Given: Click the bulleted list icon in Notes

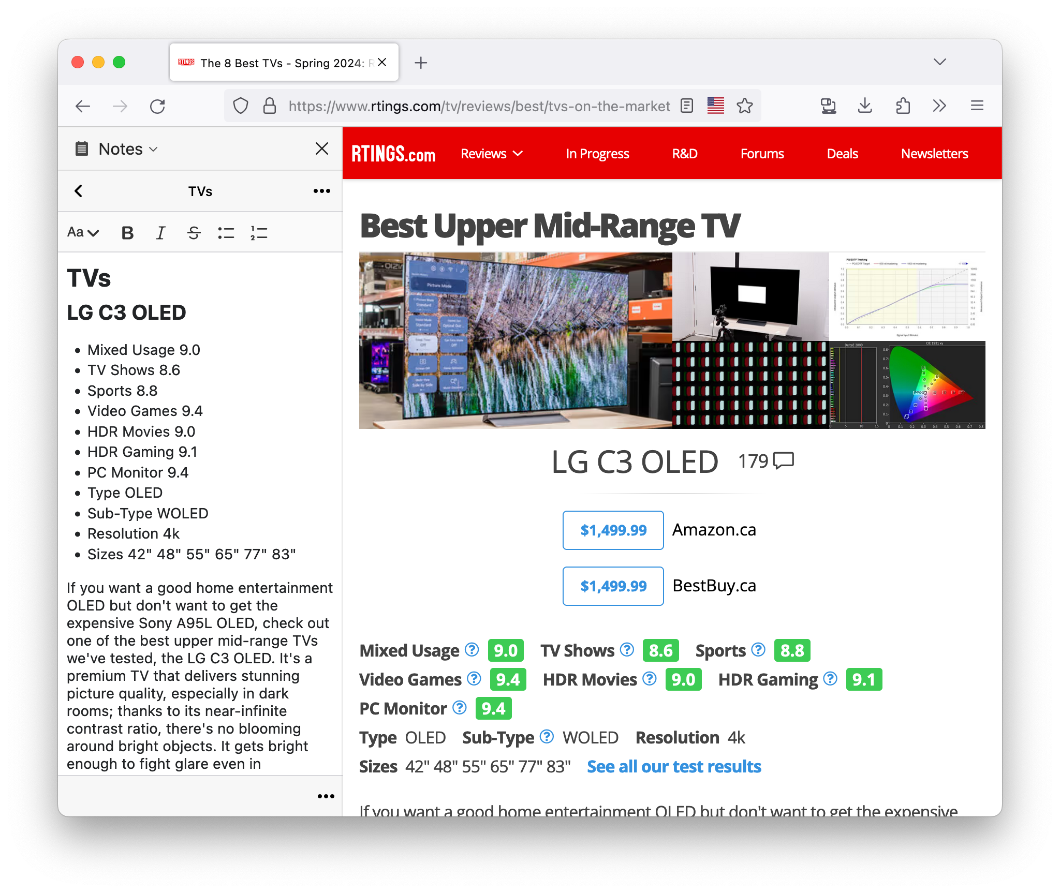Looking at the screenshot, I should coord(226,233).
